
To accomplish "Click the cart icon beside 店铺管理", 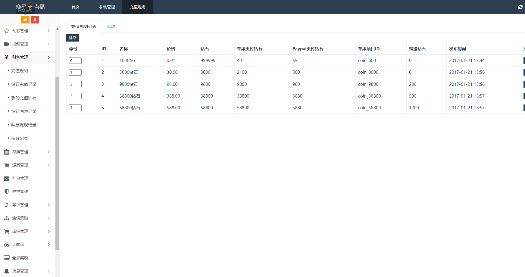I will tap(7, 231).
